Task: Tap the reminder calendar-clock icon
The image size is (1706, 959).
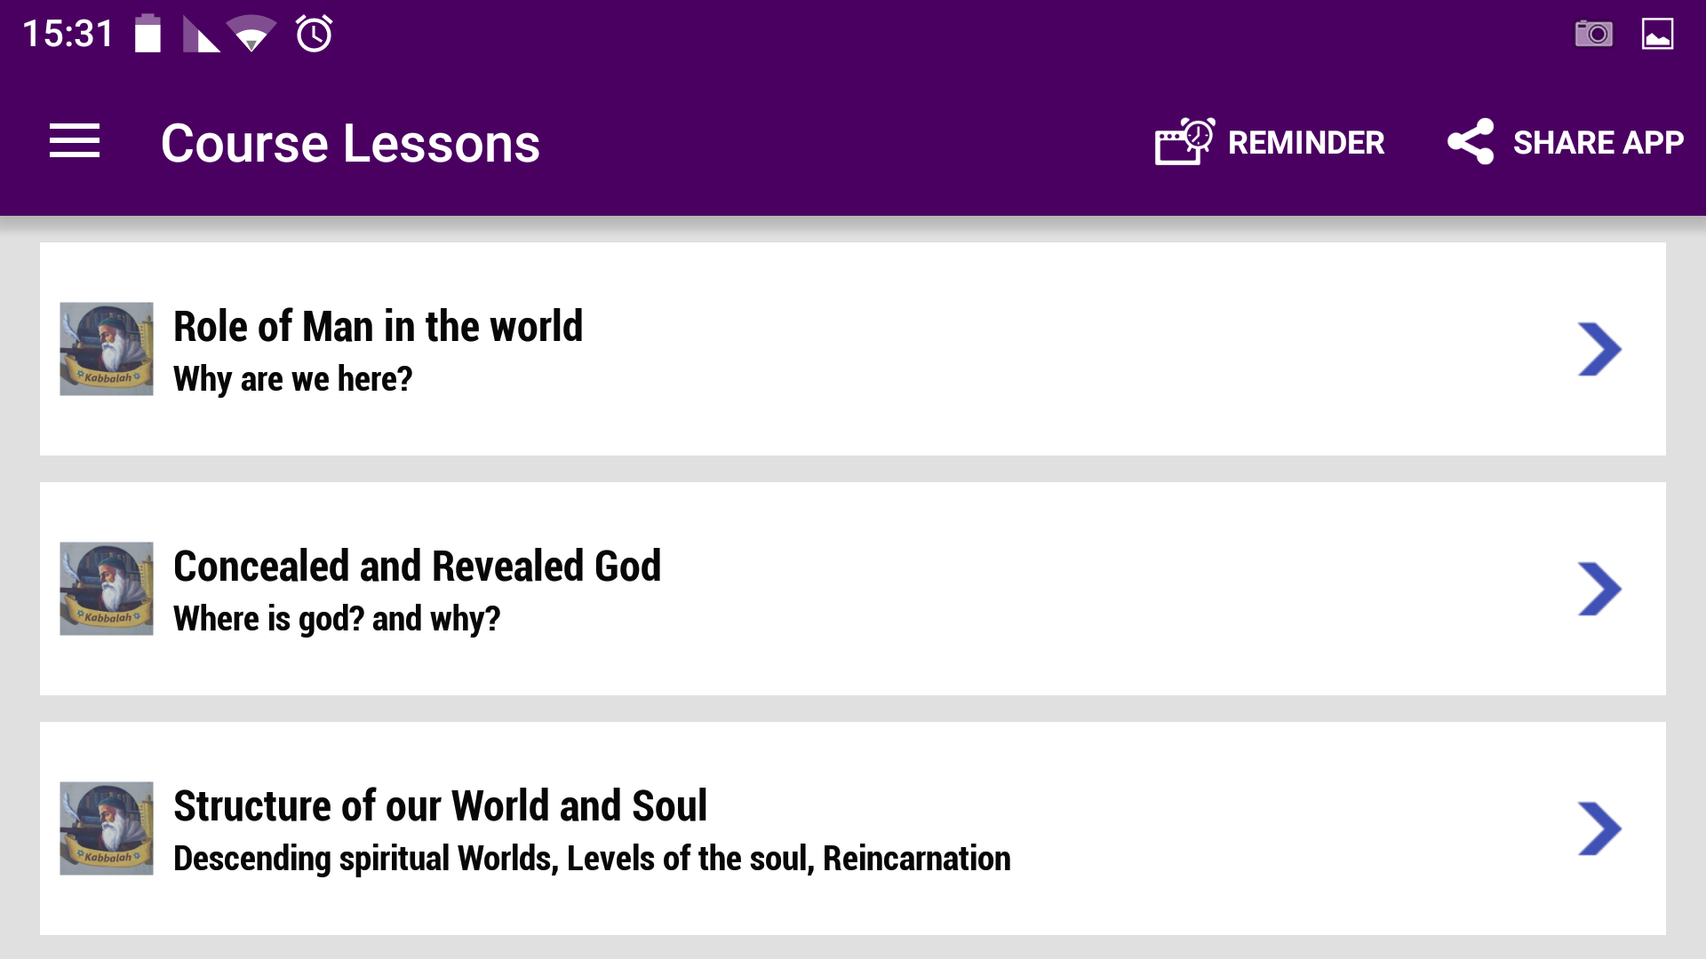Action: tap(1184, 142)
